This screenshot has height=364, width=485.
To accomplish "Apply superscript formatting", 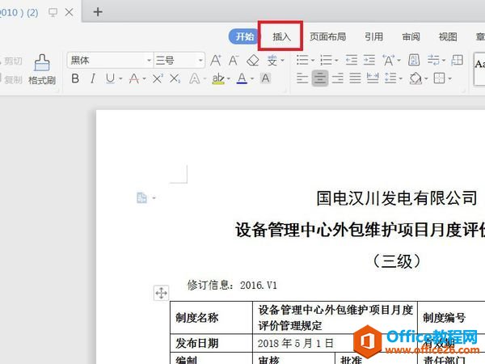I will pos(157,78).
